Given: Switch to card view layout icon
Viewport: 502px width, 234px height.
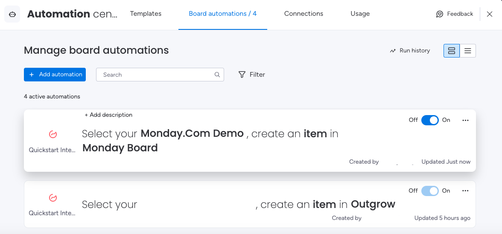Looking at the screenshot, I should [452, 51].
